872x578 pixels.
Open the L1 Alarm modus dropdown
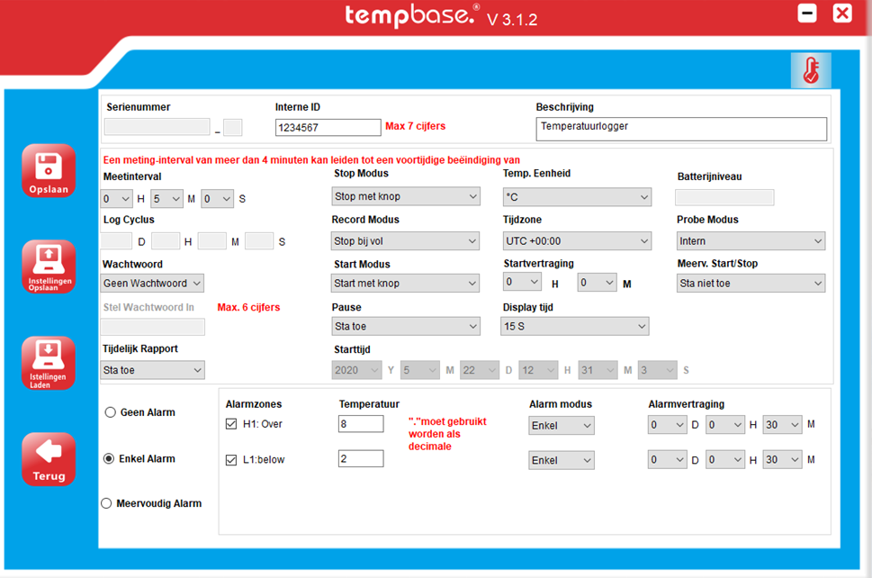[x=562, y=461]
